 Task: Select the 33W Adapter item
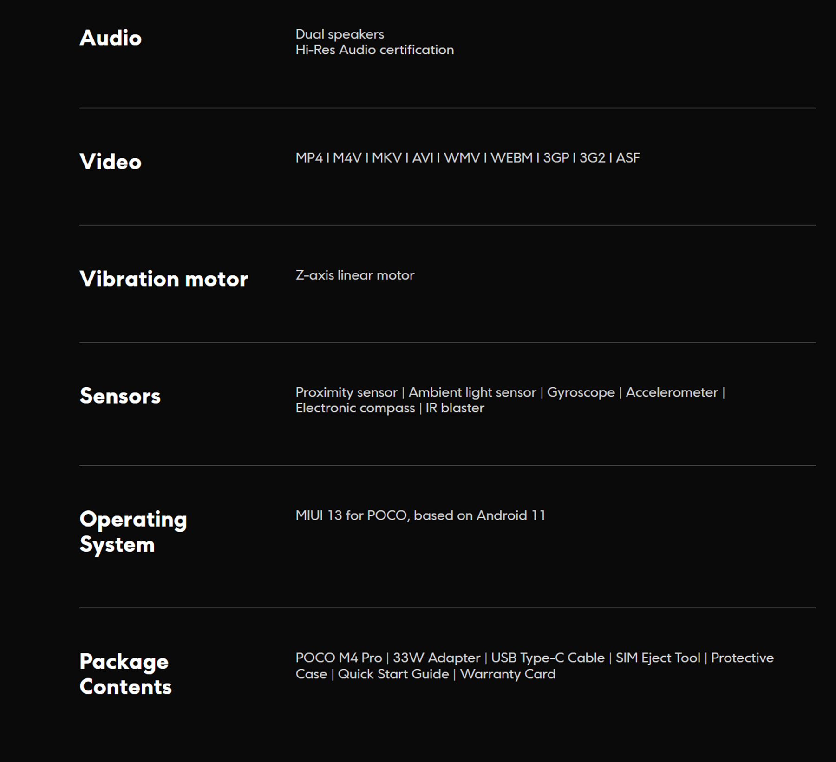436,658
